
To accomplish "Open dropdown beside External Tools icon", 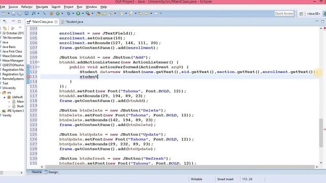I will click(93, 14).
